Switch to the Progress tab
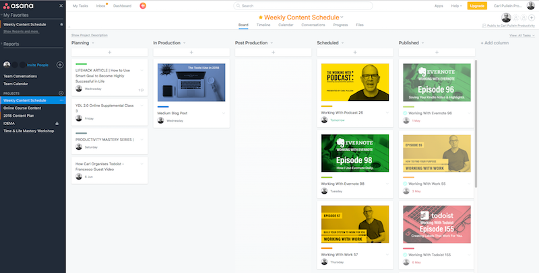Viewport: 539px width, 273px height. coord(340,25)
